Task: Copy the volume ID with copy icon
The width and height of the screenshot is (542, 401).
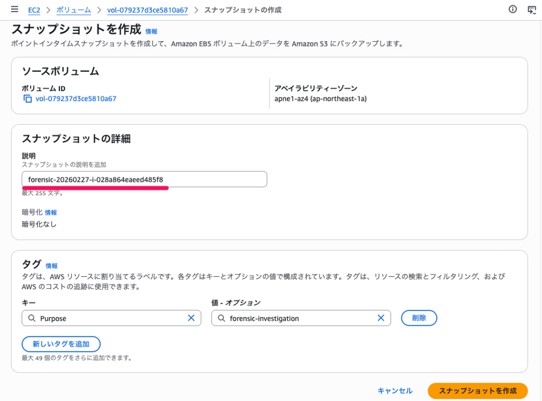Action: tap(28, 98)
